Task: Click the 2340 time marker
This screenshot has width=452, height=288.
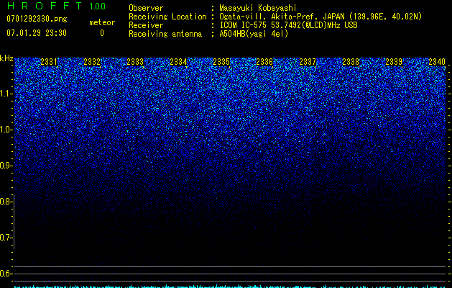Action: 437,62
